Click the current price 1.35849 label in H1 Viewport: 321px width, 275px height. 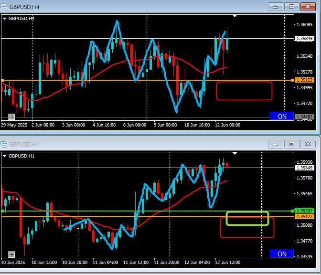304,168
